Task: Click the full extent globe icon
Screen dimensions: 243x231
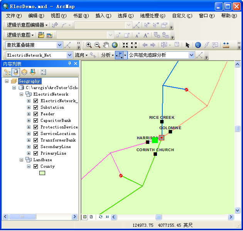Action: coord(115,45)
